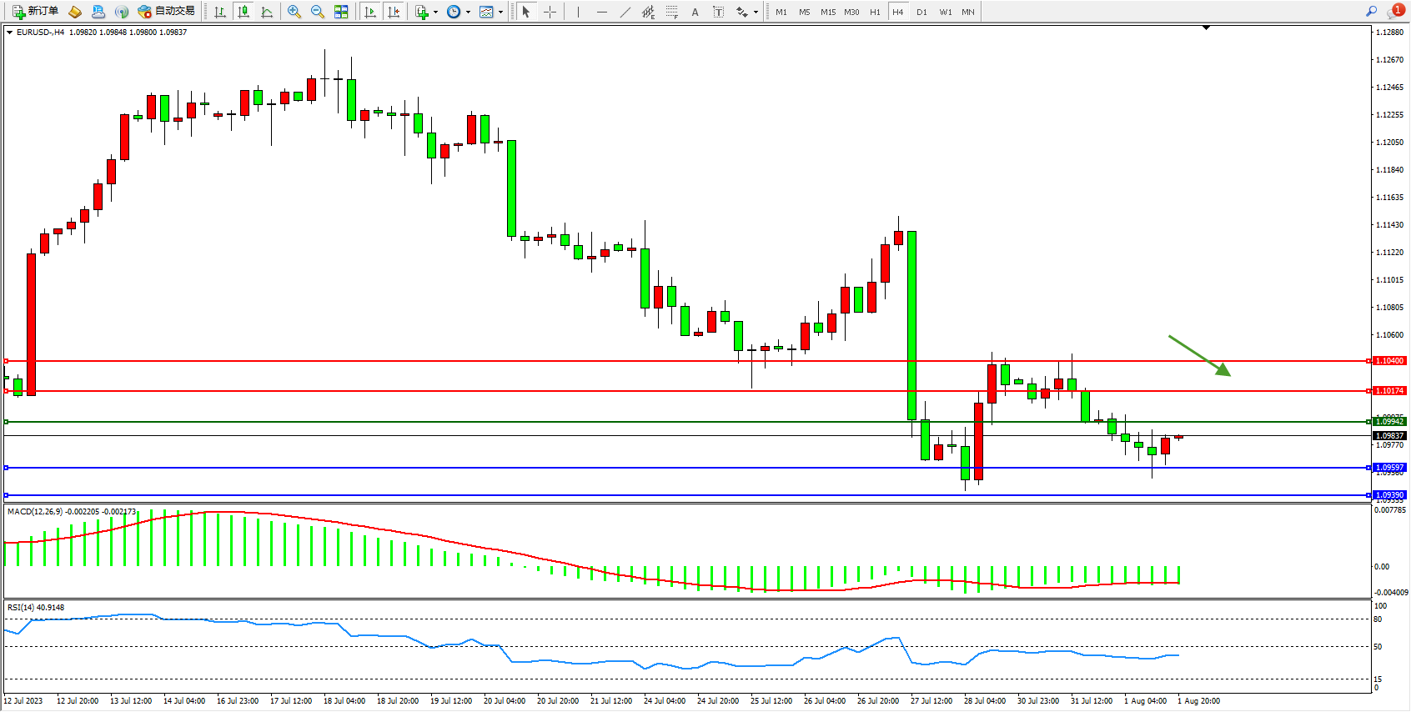Open the Indicators list dropdown arrow

[435, 12]
